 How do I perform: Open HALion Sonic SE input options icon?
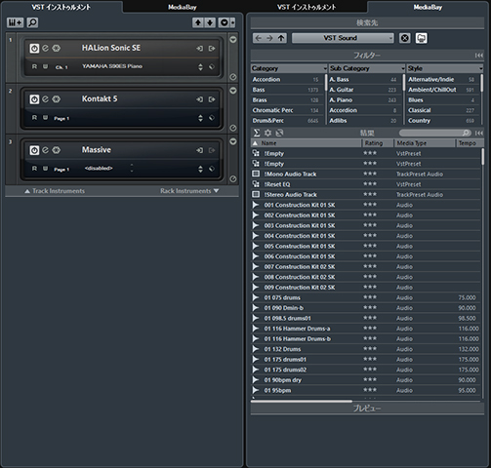point(199,49)
